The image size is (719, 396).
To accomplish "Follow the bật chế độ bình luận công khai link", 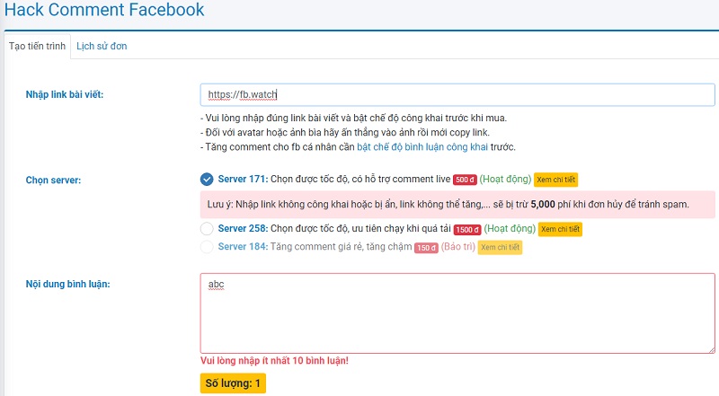I will (422, 147).
